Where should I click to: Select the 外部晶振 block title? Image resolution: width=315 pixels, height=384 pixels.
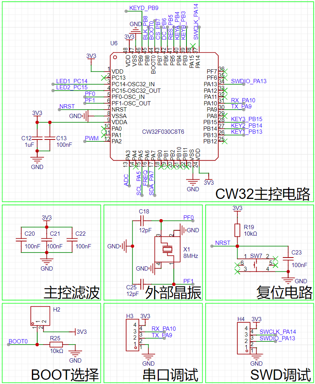click(173, 292)
